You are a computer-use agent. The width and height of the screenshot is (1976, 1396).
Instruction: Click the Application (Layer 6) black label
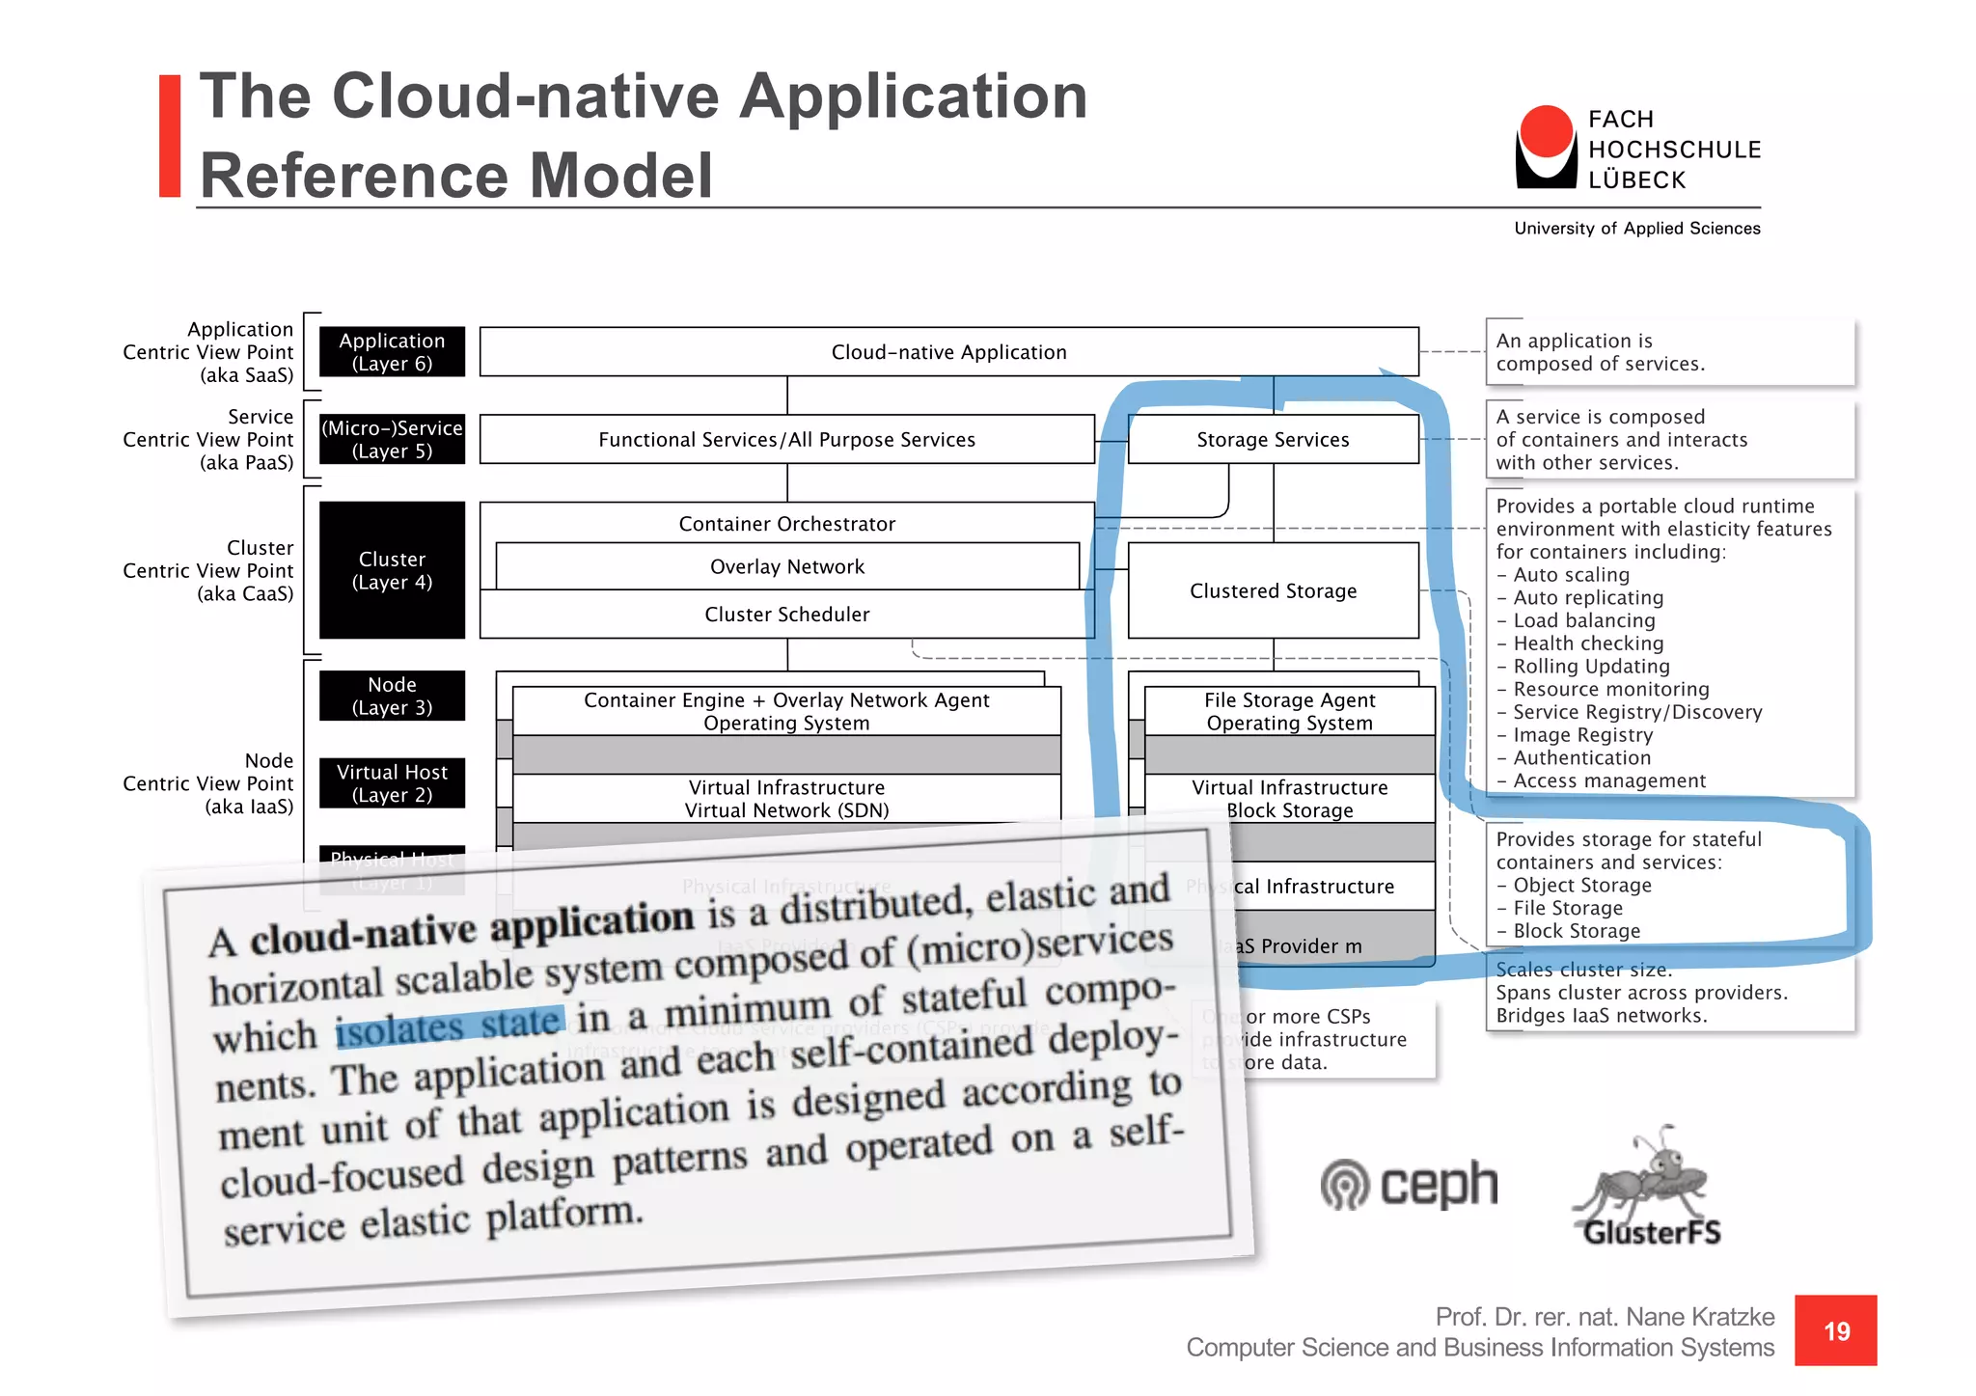(392, 352)
